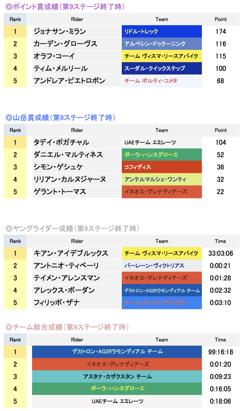Click the team time 99:16:18
The width and height of the screenshot is (243, 411).
click(x=221, y=352)
